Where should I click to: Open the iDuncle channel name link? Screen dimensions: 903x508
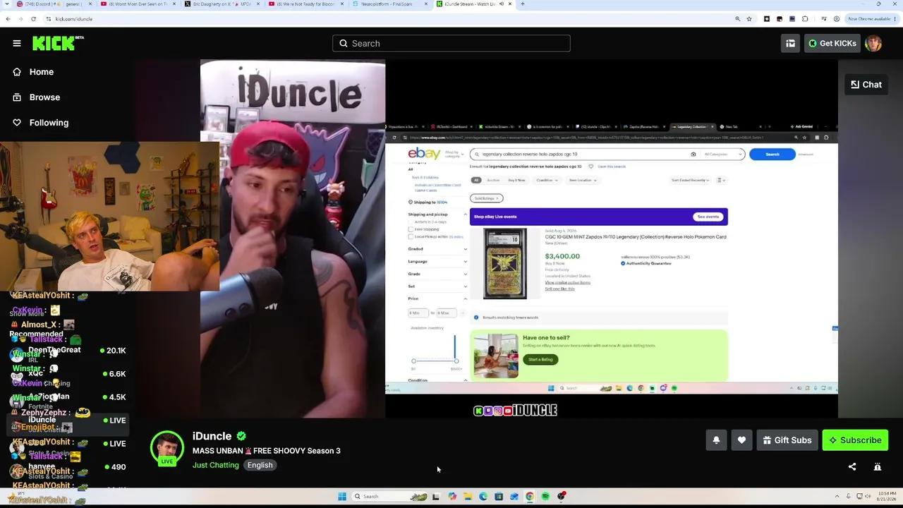tap(212, 436)
